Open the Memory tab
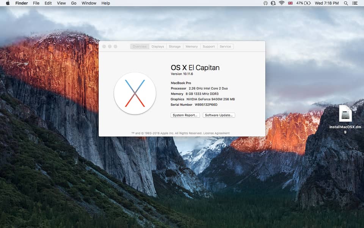364x228 pixels. click(x=191, y=46)
